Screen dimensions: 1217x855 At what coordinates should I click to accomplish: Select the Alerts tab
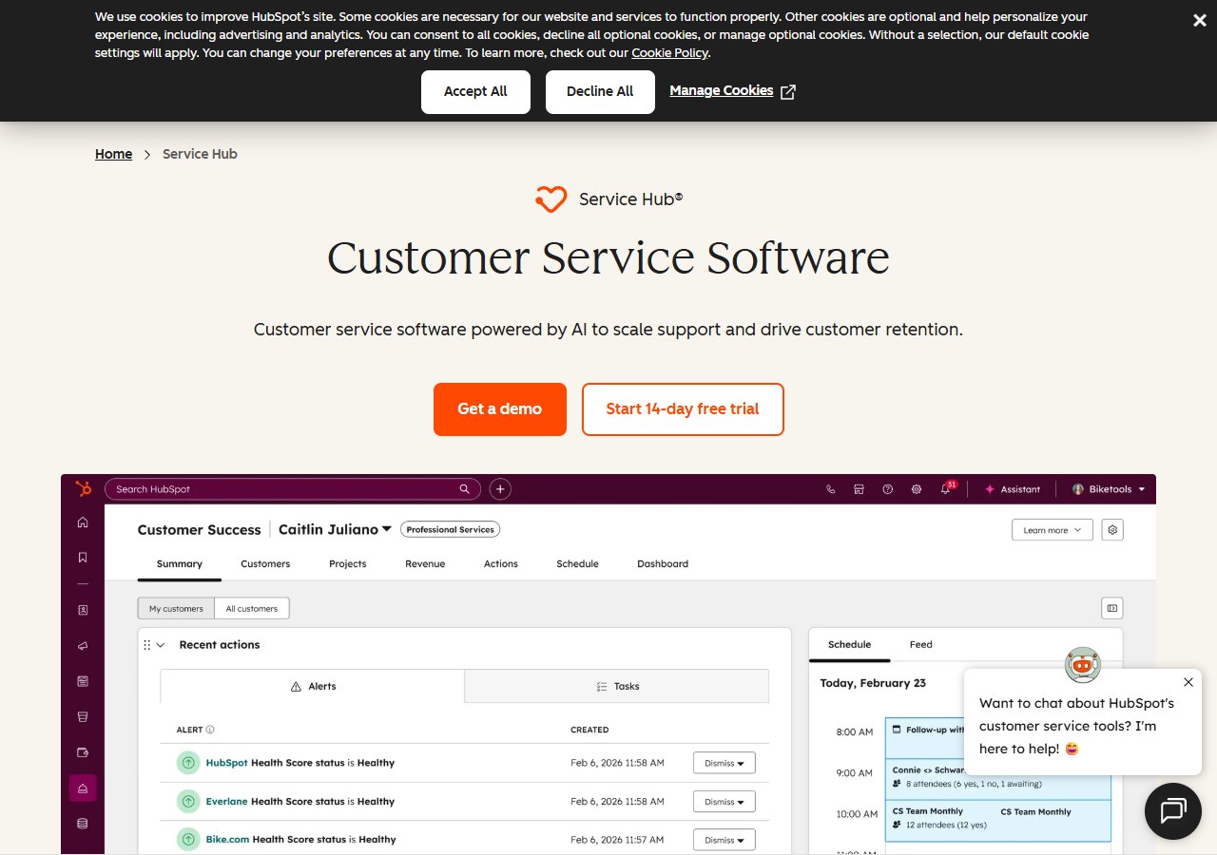point(313,686)
